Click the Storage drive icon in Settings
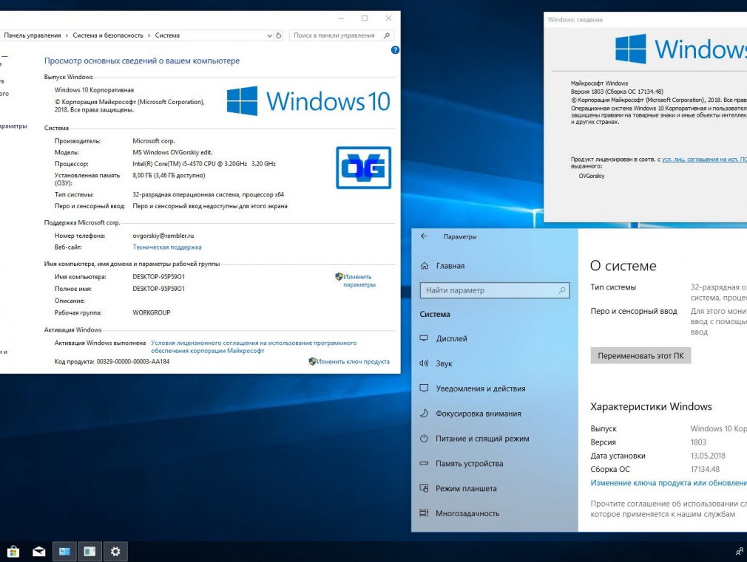Viewport: 747px width, 562px height. click(x=424, y=463)
